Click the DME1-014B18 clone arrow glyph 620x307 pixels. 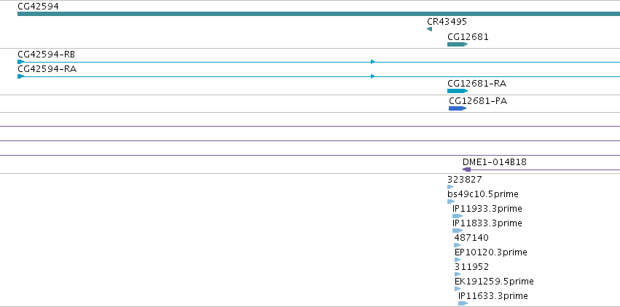[466, 170]
